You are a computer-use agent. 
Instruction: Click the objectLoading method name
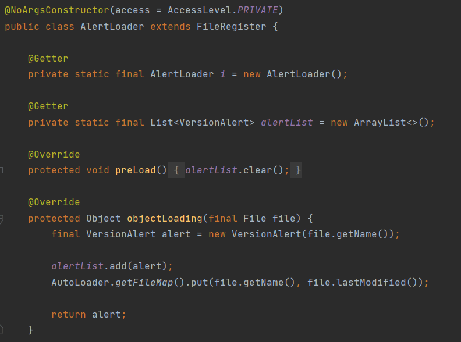click(164, 219)
